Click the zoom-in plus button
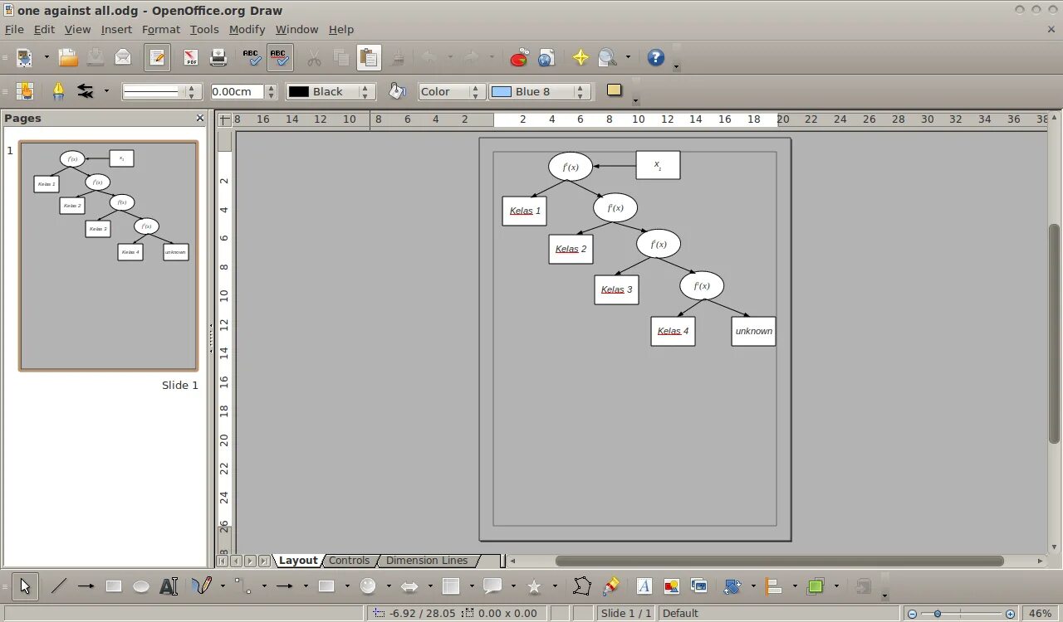Viewport: 1063px width, 622px height. point(1011,614)
